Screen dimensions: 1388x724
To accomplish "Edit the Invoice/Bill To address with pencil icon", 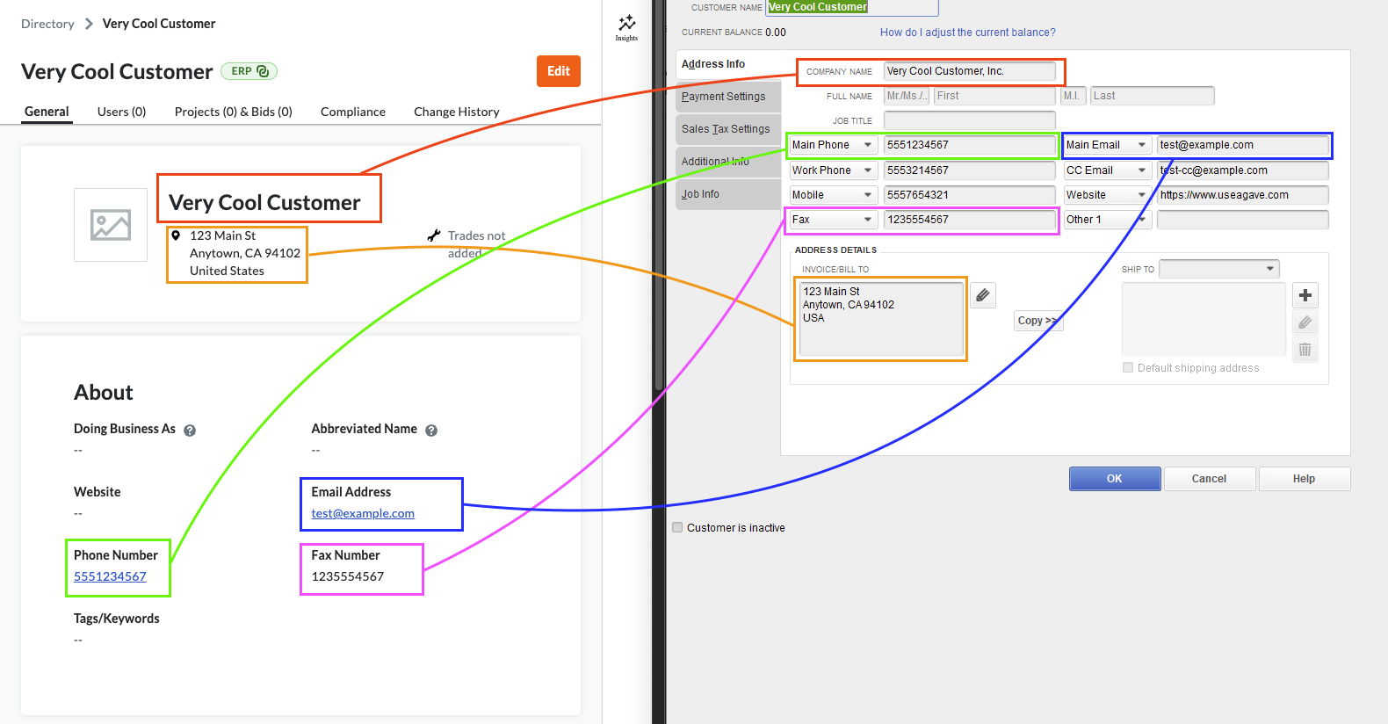I will (983, 295).
